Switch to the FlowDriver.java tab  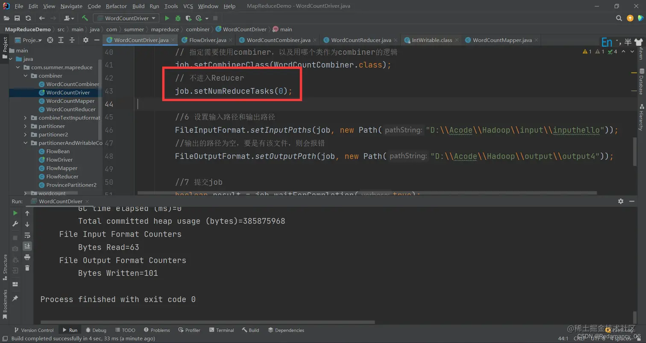click(x=207, y=40)
